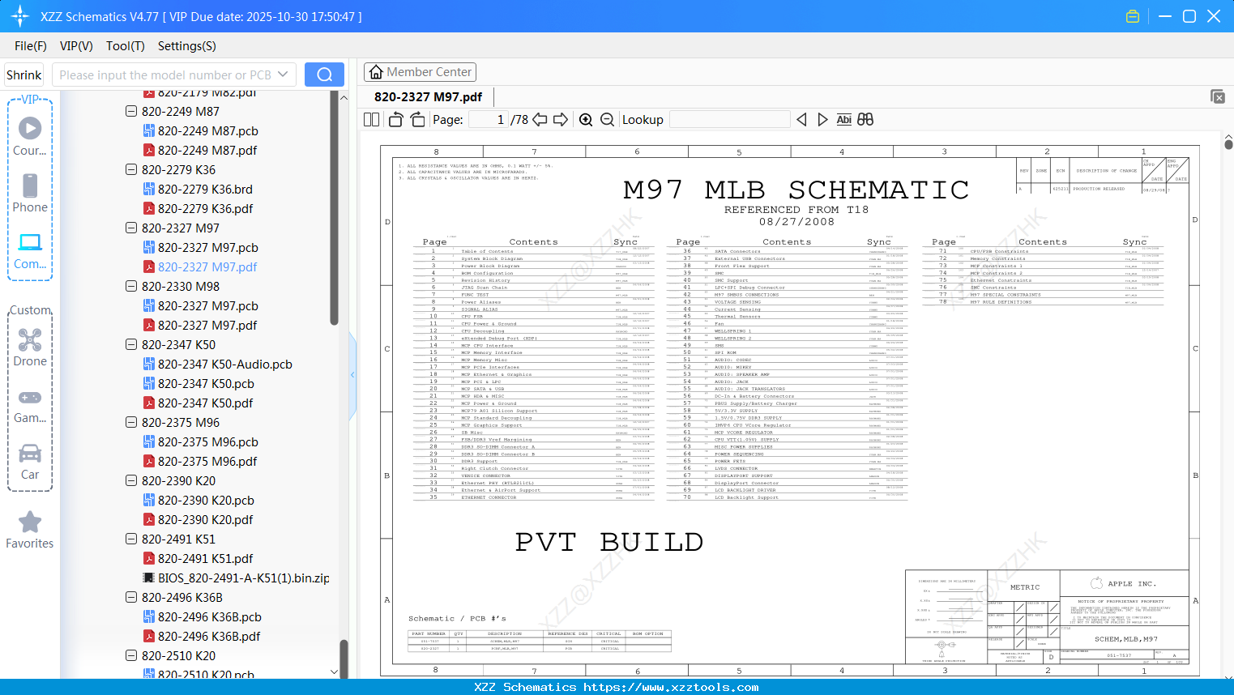Image resolution: width=1234 pixels, height=695 pixels.
Task: Show the Favorites list
Action: click(30, 530)
